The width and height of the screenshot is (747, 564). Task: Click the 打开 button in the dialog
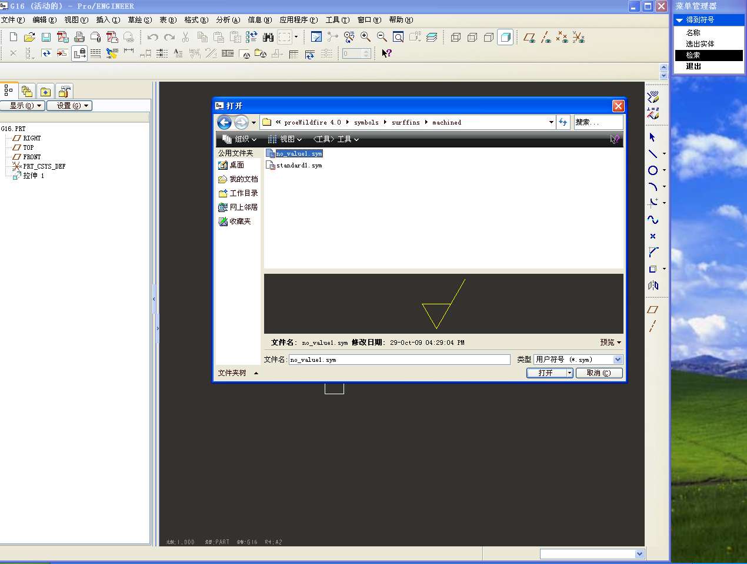546,373
